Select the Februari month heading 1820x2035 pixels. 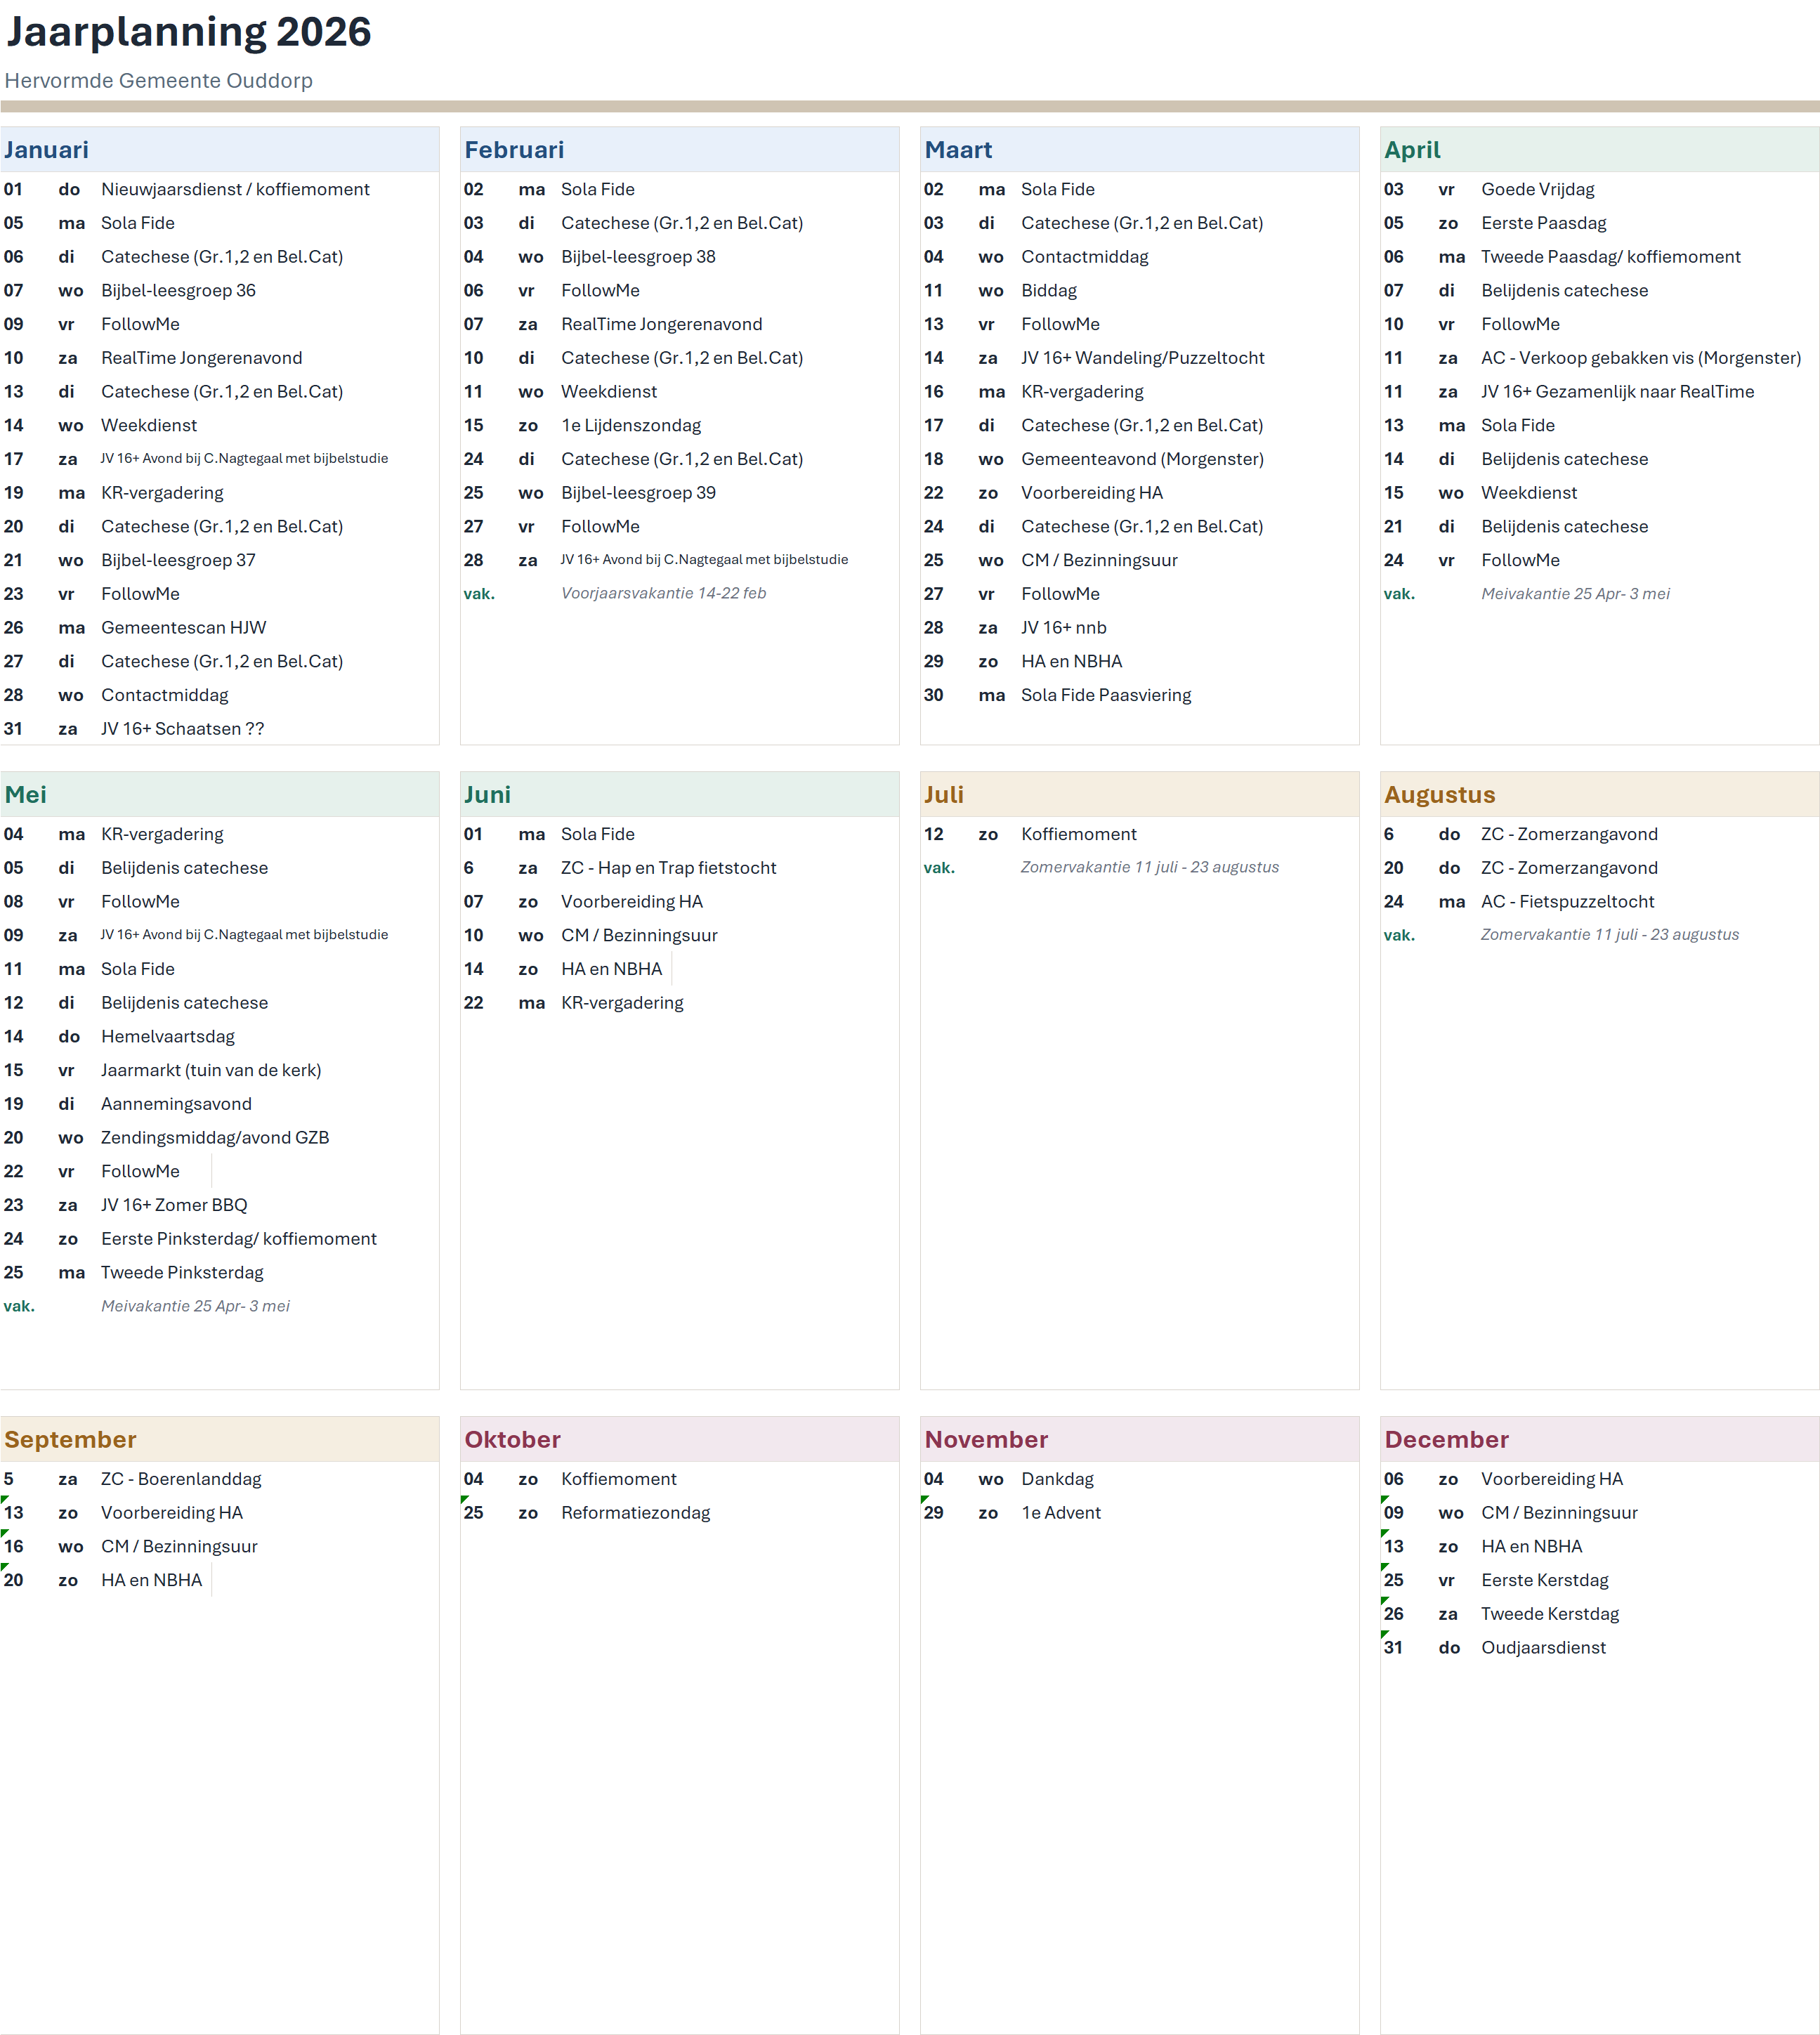(x=514, y=150)
